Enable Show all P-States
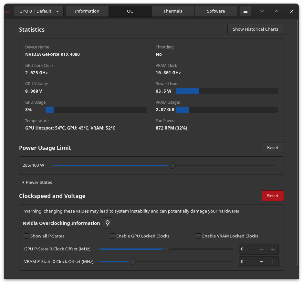The image size is (303, 284). pos(26,236)
